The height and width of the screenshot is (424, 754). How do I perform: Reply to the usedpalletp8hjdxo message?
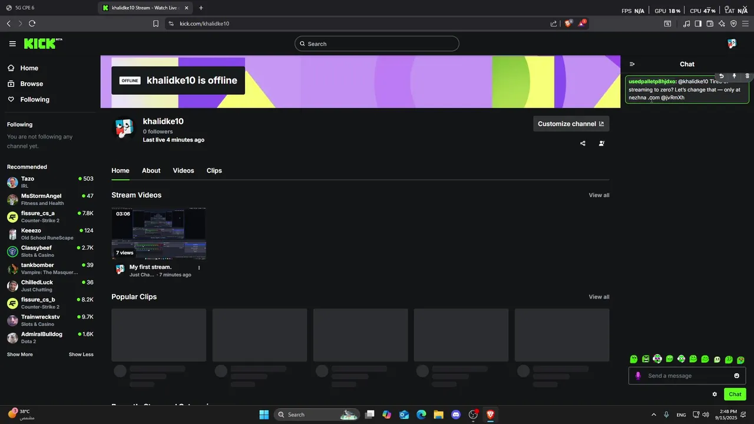[721, 76]
